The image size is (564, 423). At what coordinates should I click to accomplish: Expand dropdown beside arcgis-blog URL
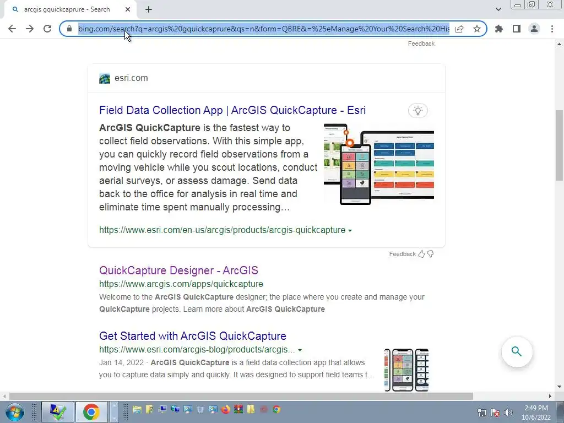pyautogui.click(x=300, y=350)
